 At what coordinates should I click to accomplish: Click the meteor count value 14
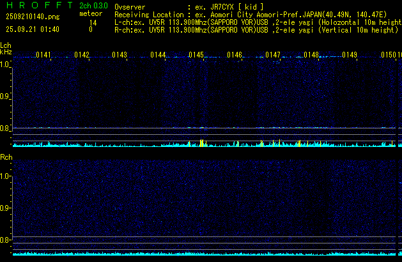pyautogui.click(x=93, y=22)
